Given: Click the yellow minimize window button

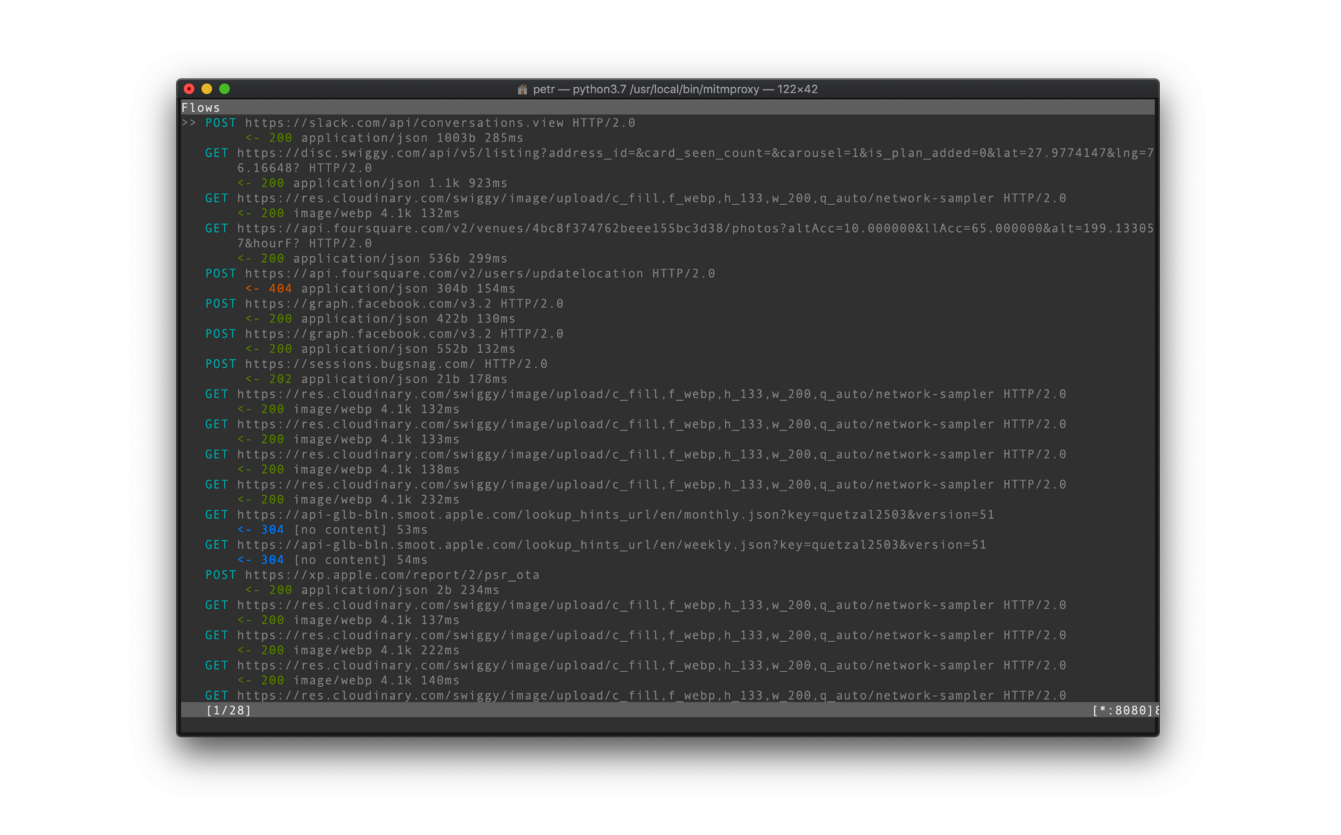Looking at the screenshot, I should [x=207, y=88].
